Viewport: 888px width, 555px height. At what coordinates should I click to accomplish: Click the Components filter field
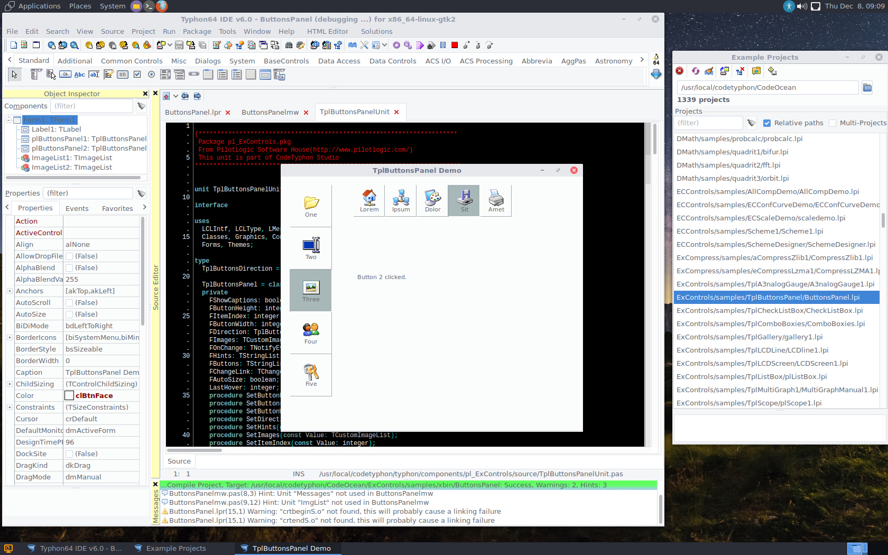pos(92,106)
